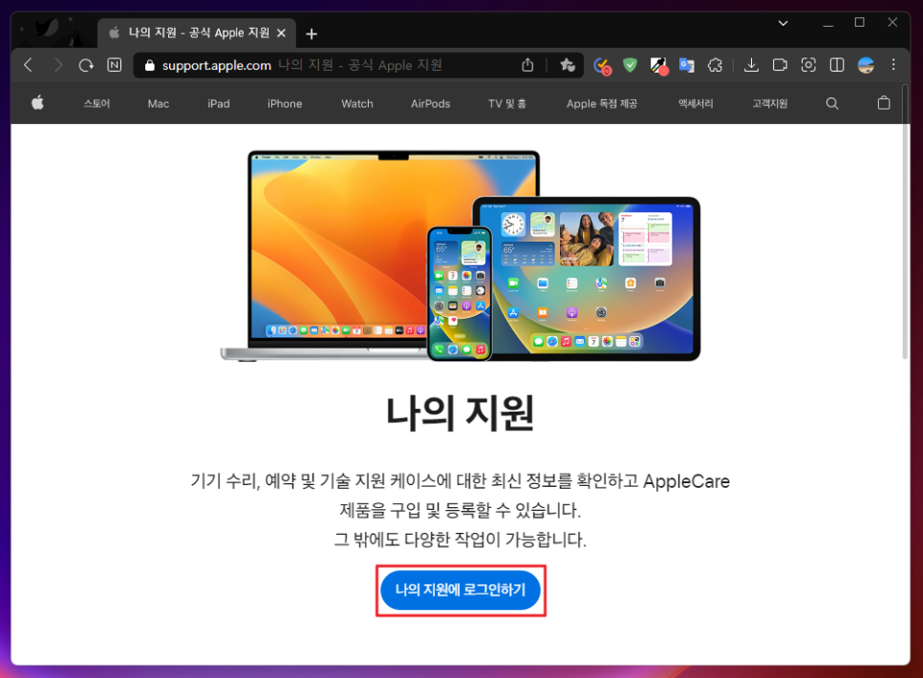Open a new tab with the plus button
923x678 pixels.
pyautogui.click(x=312, y=34)
